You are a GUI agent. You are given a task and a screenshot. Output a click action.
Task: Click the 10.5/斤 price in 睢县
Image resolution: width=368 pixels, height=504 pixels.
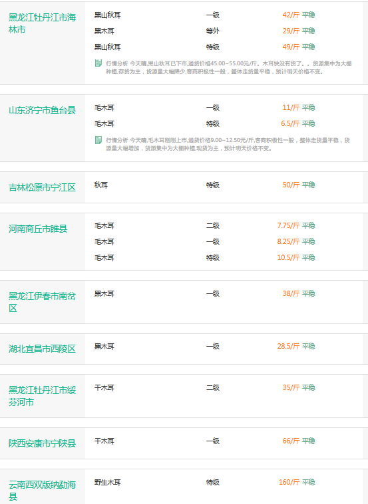coord(288,257)
